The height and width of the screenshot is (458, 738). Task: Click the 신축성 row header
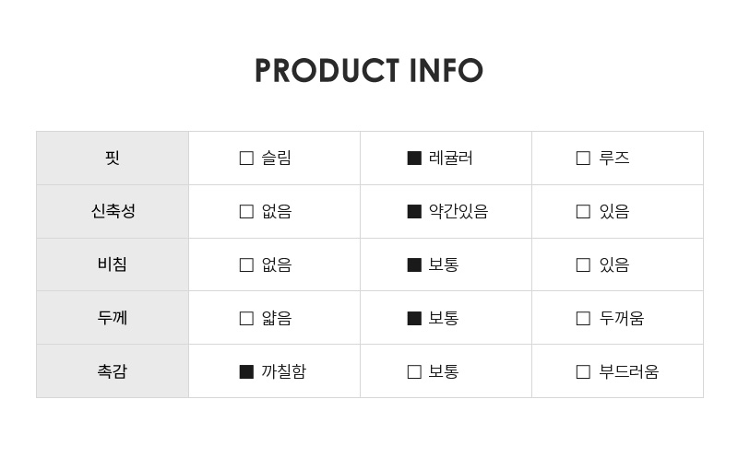click(x=113, y=211)
